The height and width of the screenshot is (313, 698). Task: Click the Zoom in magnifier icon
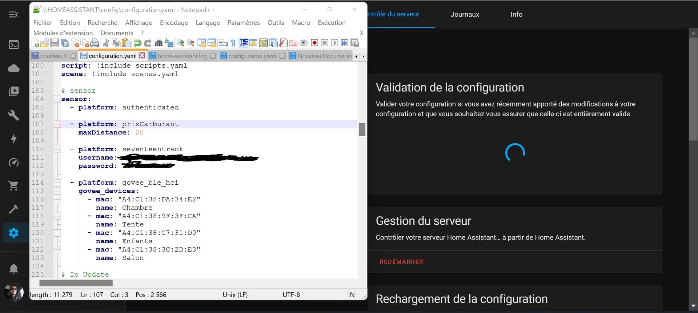180,43
